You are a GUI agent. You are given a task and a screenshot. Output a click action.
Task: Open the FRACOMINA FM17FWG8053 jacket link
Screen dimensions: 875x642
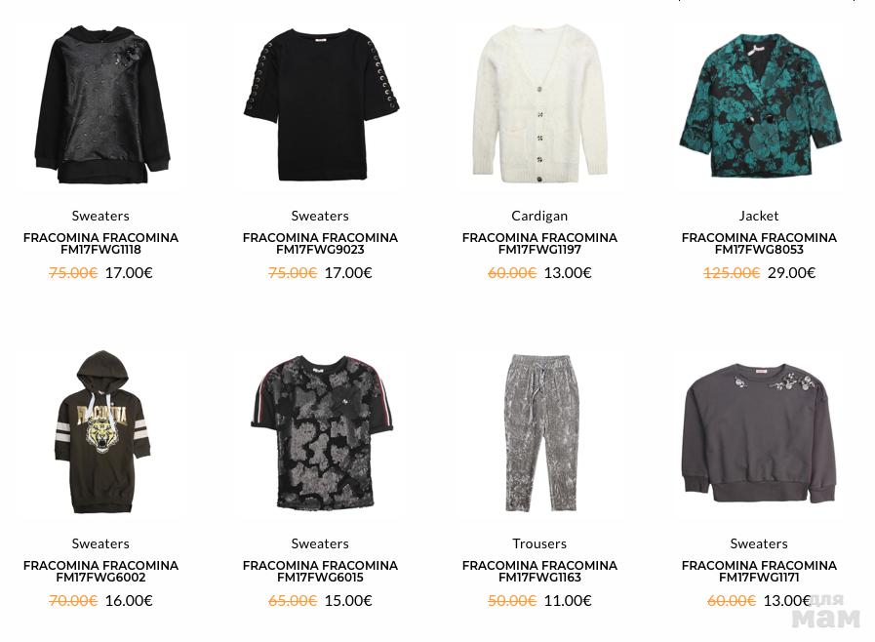pos(759,243)
